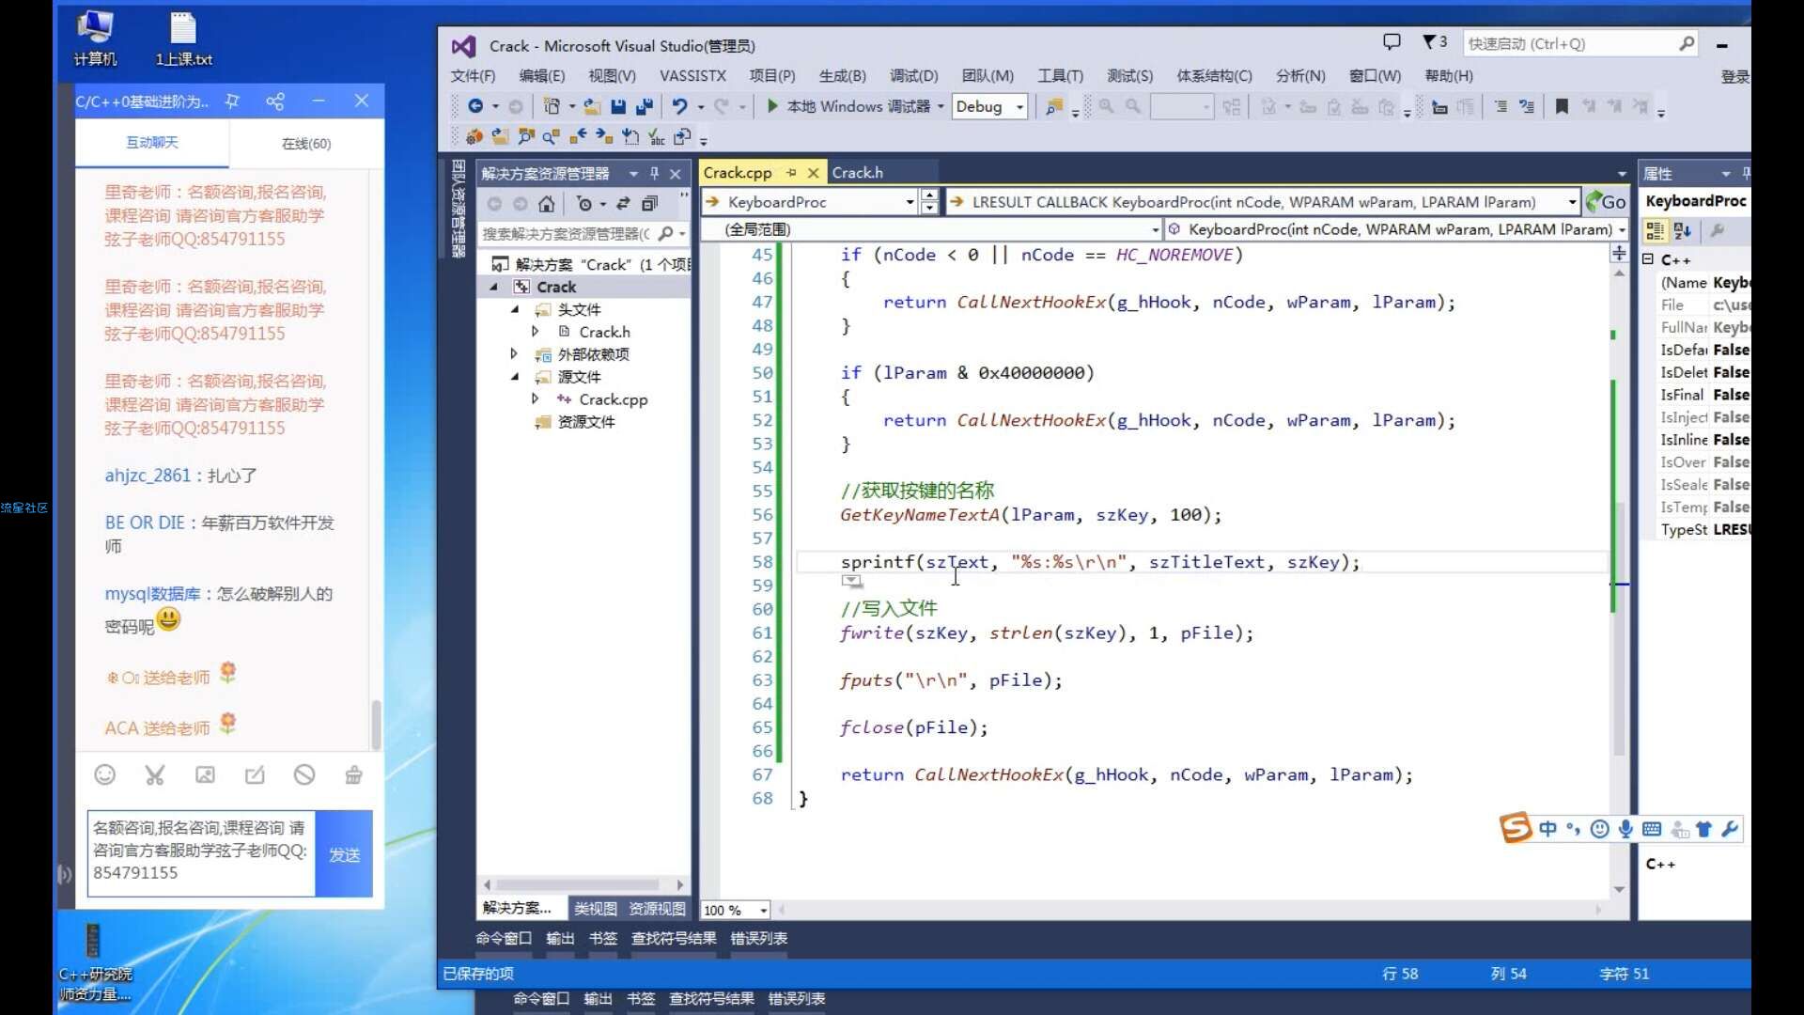
Task: Click the Solution Explorer search box
Action: (x=583, y=233)
